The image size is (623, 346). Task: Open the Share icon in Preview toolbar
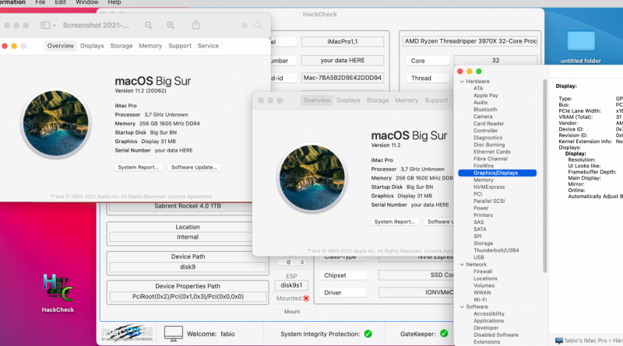point(195,26)
